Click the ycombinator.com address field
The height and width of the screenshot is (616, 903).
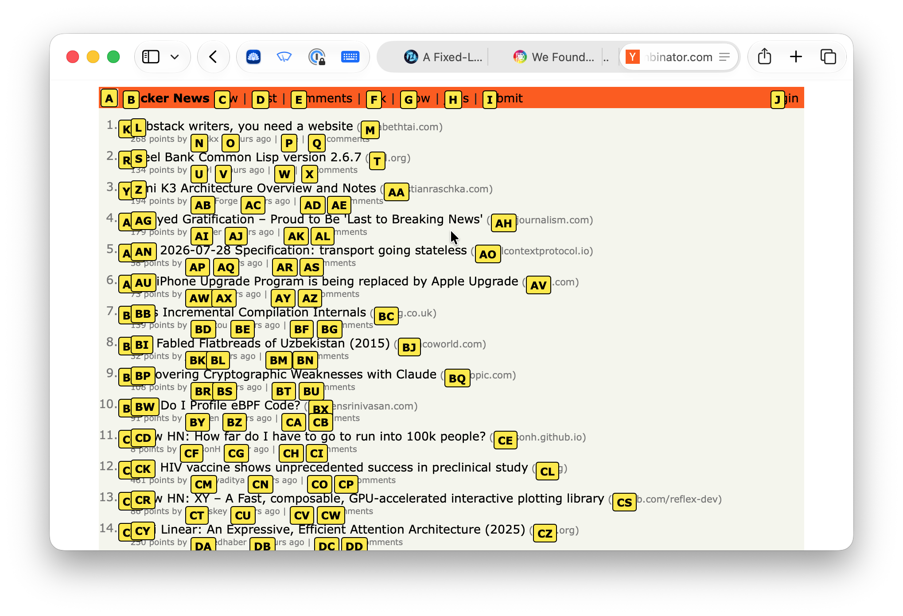(679, 57)
